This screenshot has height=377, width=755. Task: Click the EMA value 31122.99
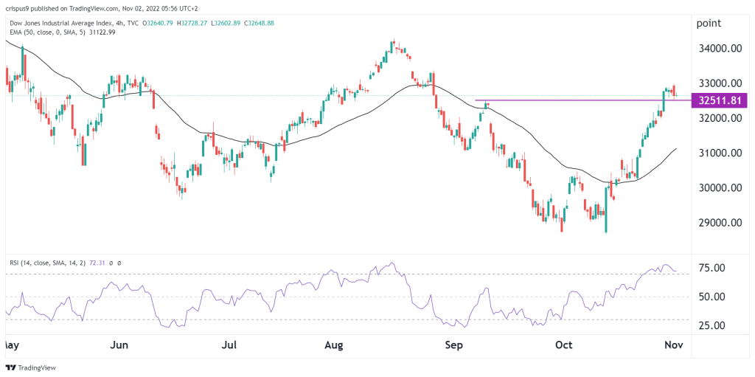coord(103,32)
